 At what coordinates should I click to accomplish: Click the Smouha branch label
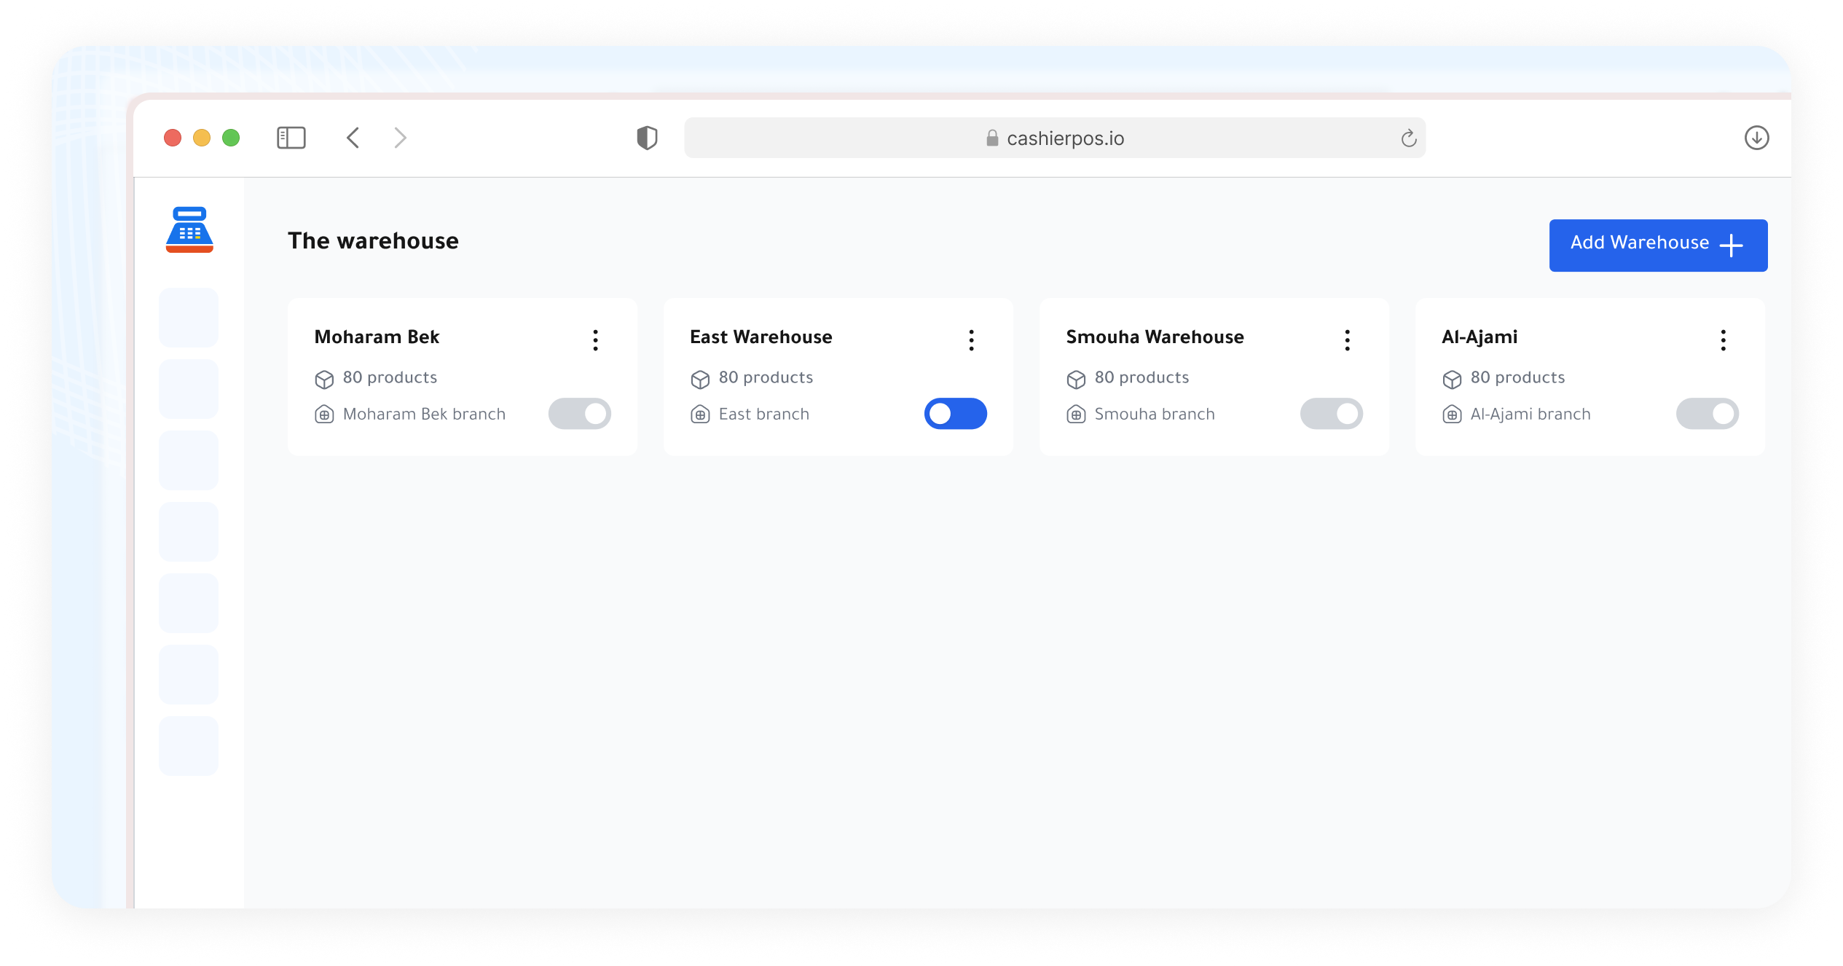(x=1155, y=415)
